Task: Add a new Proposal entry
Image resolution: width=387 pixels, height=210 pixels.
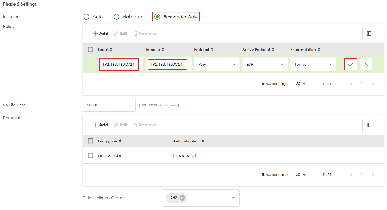Action: coord(101,125)
